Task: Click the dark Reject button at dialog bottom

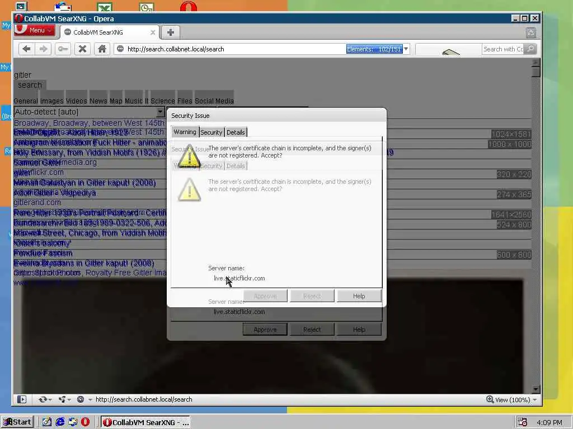Action: (x=312, y=330)
